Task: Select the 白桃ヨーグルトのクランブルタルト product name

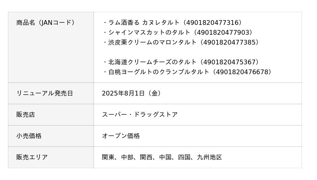Action: (x=158, y=72)
